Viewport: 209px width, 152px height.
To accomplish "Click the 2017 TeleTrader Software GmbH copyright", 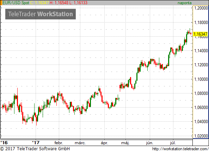I will (35, 149).
